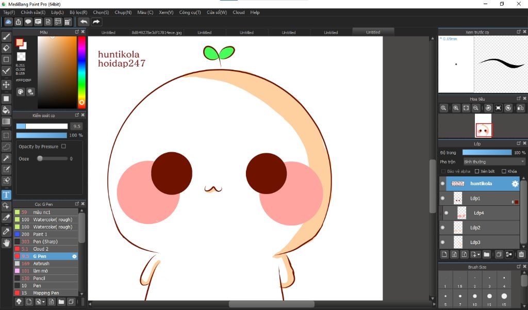Image resolution: width=528 pixels, height=310 pixels.
Task: Open the G Pen brush settings gear
Action: (x=74, y=256)
